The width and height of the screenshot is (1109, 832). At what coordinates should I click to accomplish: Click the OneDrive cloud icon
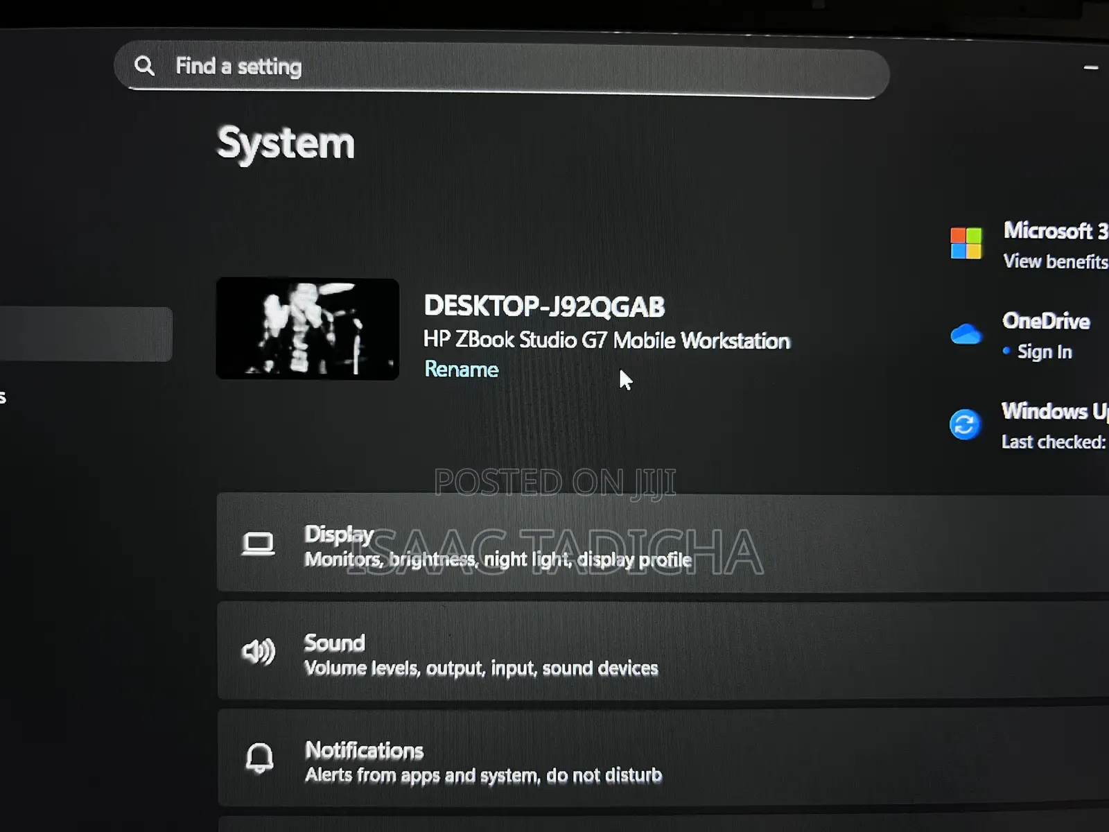click(966, 334)
